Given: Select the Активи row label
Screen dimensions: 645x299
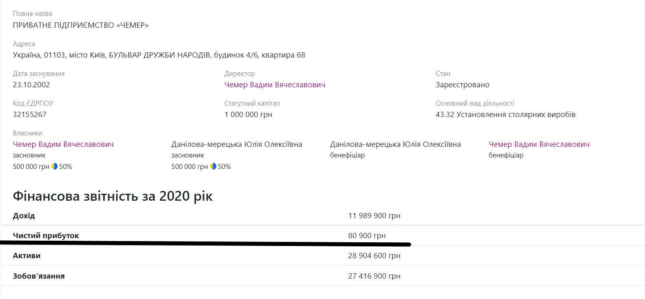Looking at the screenshot, I should (27, 256).
